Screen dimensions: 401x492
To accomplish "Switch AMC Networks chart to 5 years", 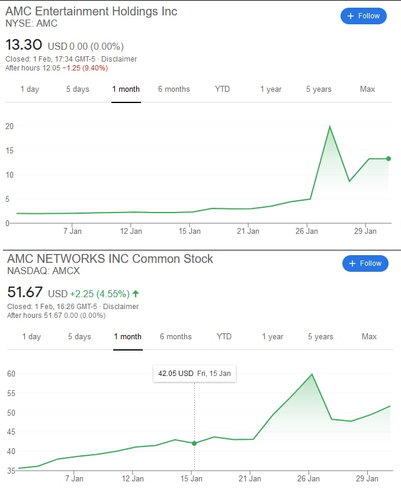I will [320, 337].
